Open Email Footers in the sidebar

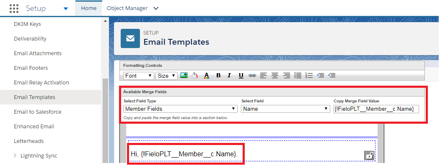pos(31,68)
